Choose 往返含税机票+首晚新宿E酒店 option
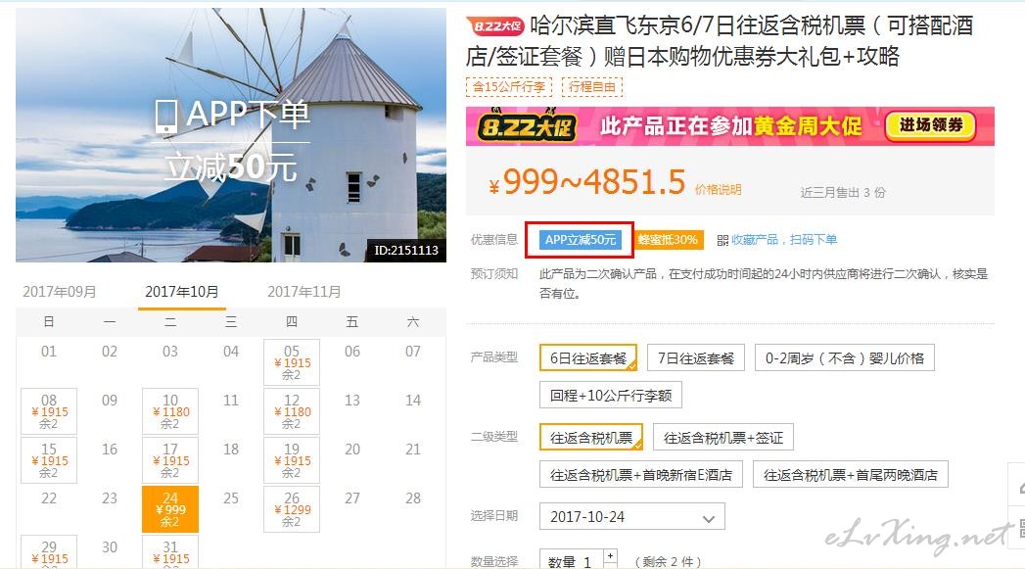This screenshot has width=1025, height=569. pyautogui.click(x=640, y=475)
